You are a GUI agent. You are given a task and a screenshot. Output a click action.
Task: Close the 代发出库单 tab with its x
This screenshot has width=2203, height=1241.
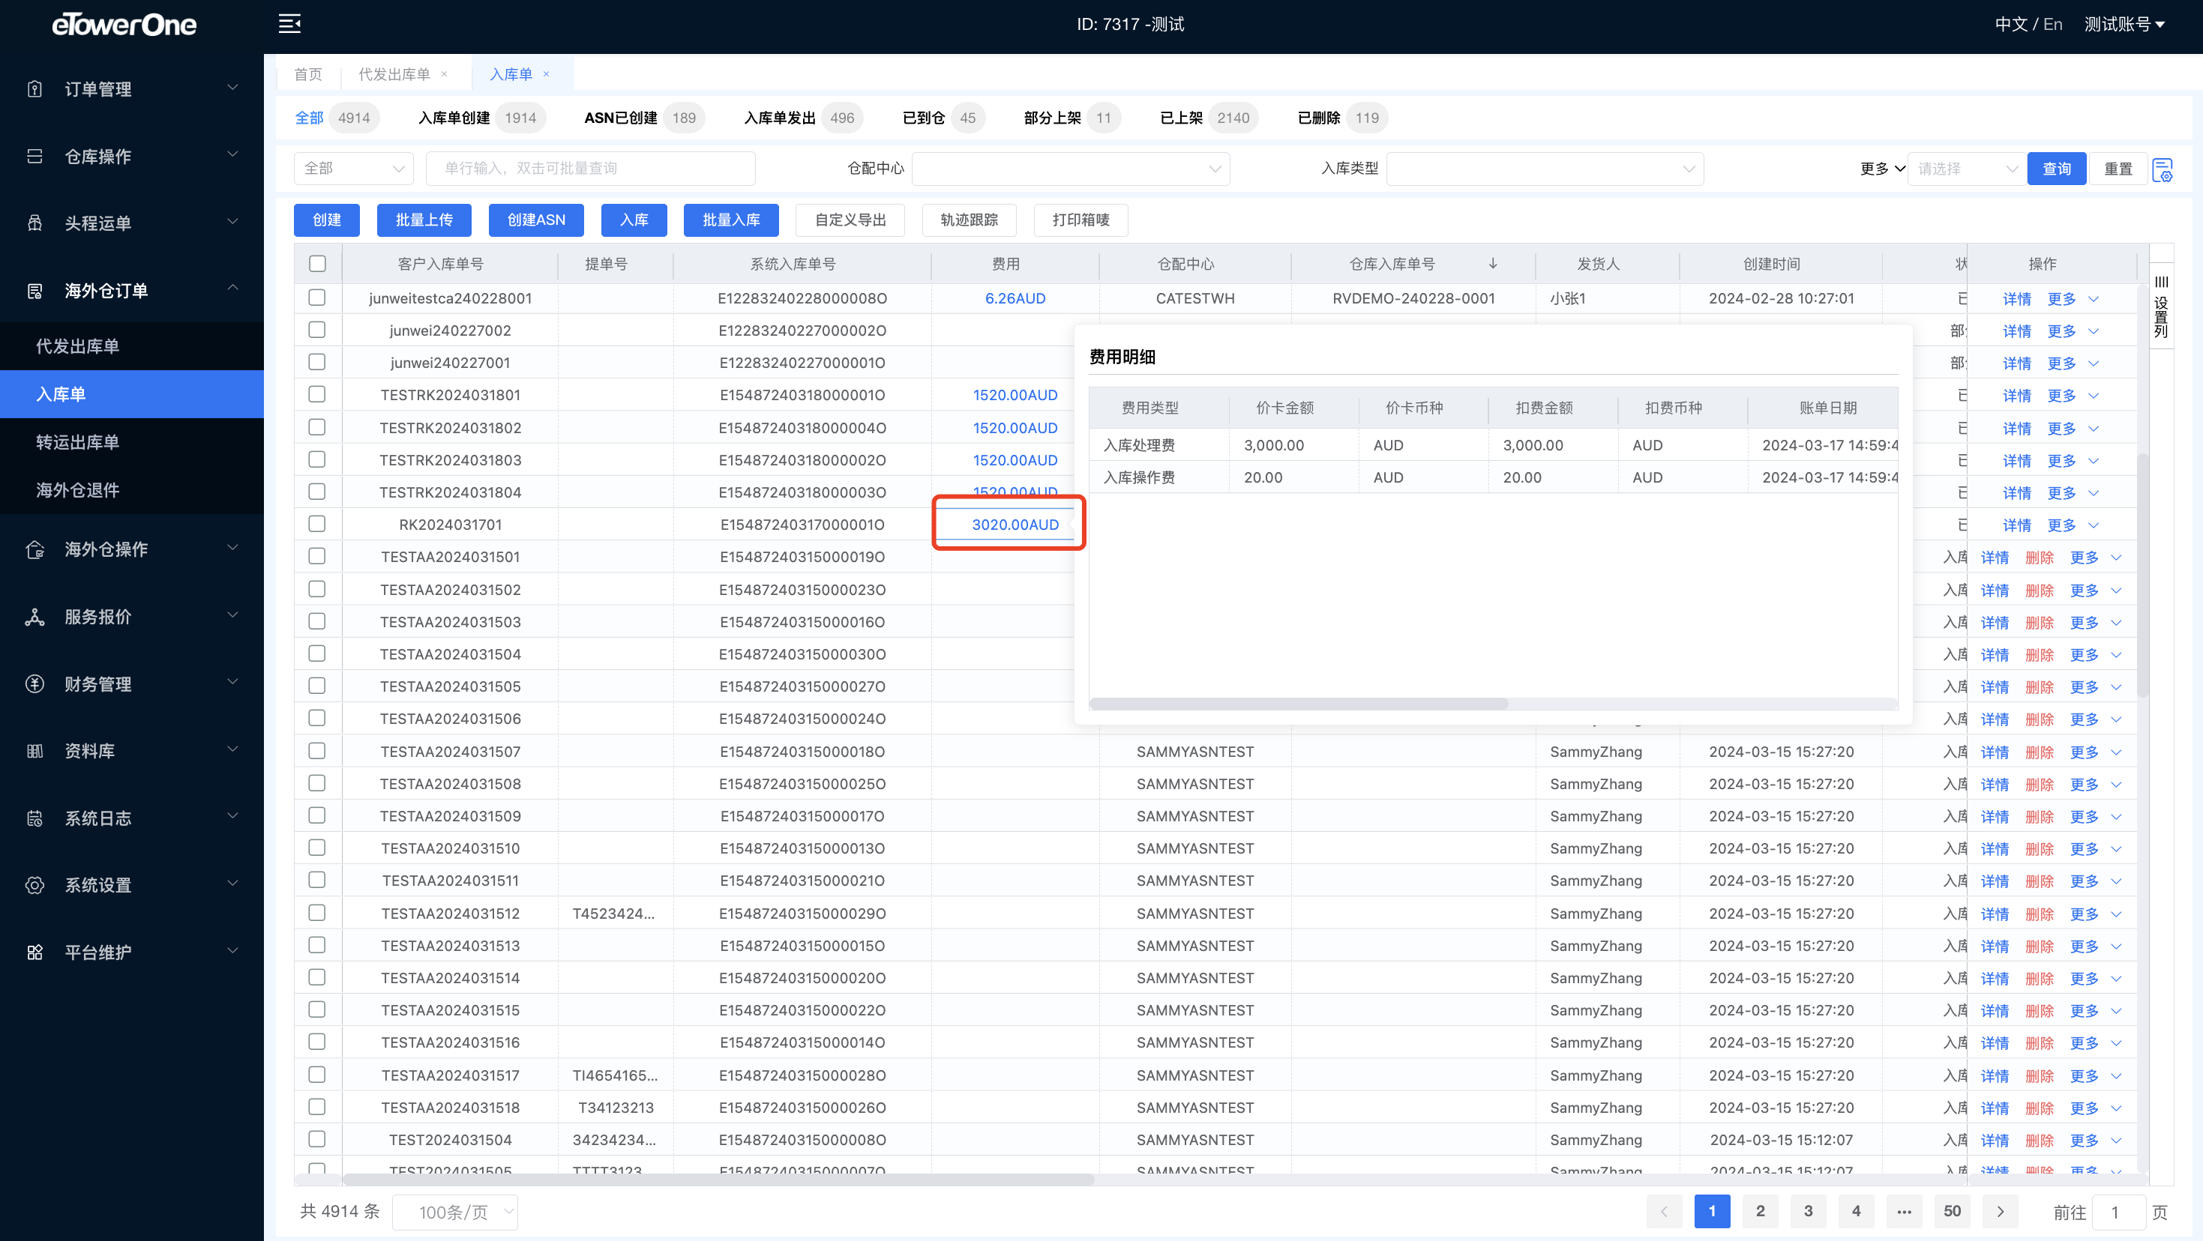click(x=444, y=74)
